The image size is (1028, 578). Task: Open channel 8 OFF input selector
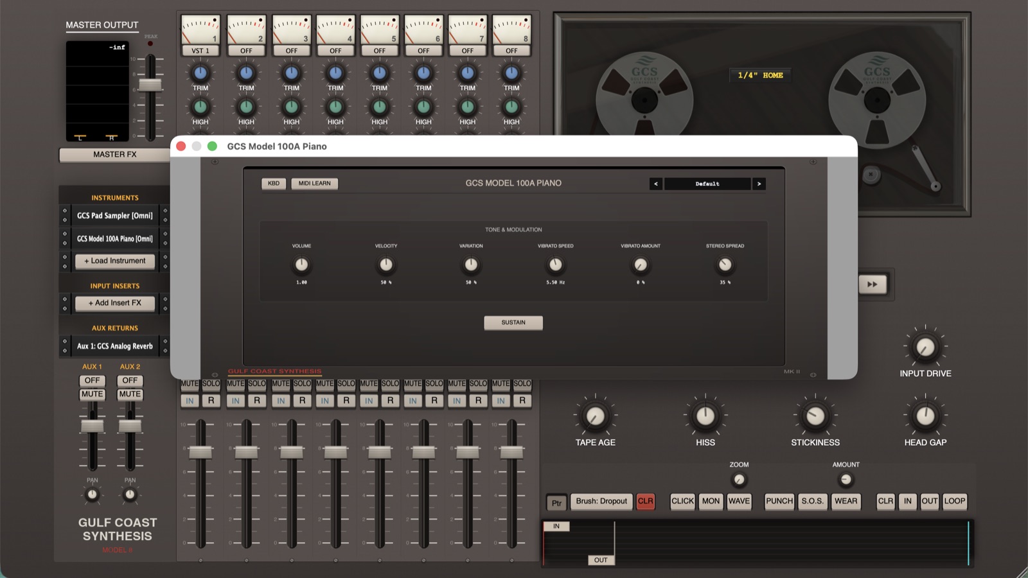[511, 51]
